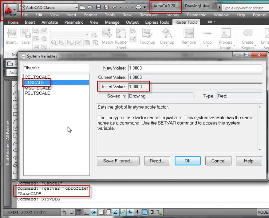Click description scrollbar down arrow

tap(260, 150)
